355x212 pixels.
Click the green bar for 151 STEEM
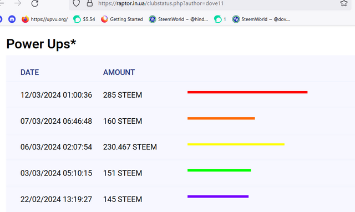tap(219, 170)
